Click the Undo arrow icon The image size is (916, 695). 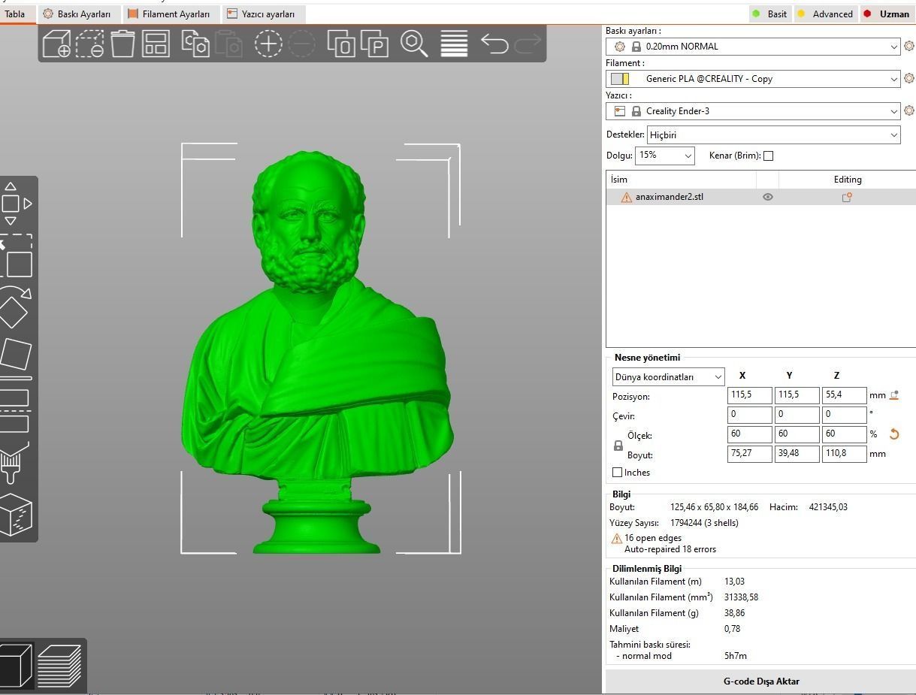[494, 44]
